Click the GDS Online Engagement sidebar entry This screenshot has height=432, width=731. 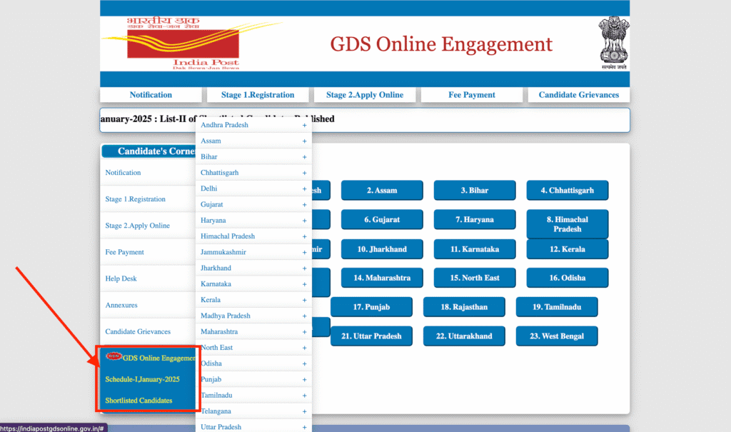(x=159, y=358)
